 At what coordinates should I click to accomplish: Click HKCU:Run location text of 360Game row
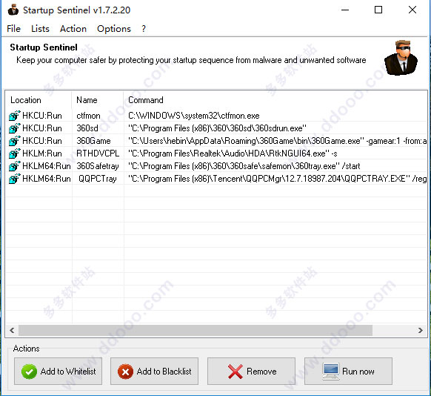tap(42, 141)
